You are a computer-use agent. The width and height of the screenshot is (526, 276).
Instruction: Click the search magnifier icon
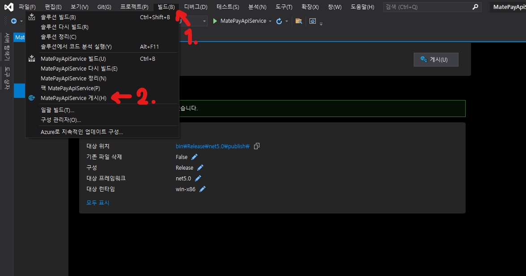(x=475, y=7)
